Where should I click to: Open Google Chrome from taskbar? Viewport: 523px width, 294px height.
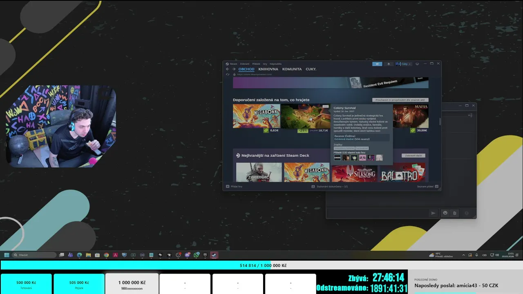106,255
